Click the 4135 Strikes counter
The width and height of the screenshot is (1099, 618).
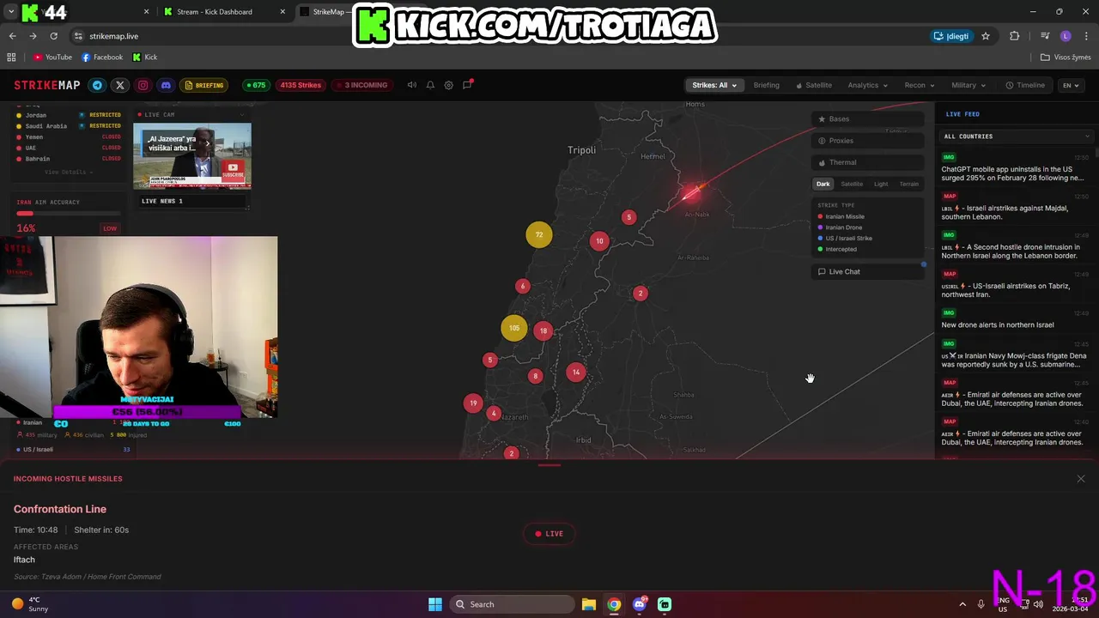301,85
